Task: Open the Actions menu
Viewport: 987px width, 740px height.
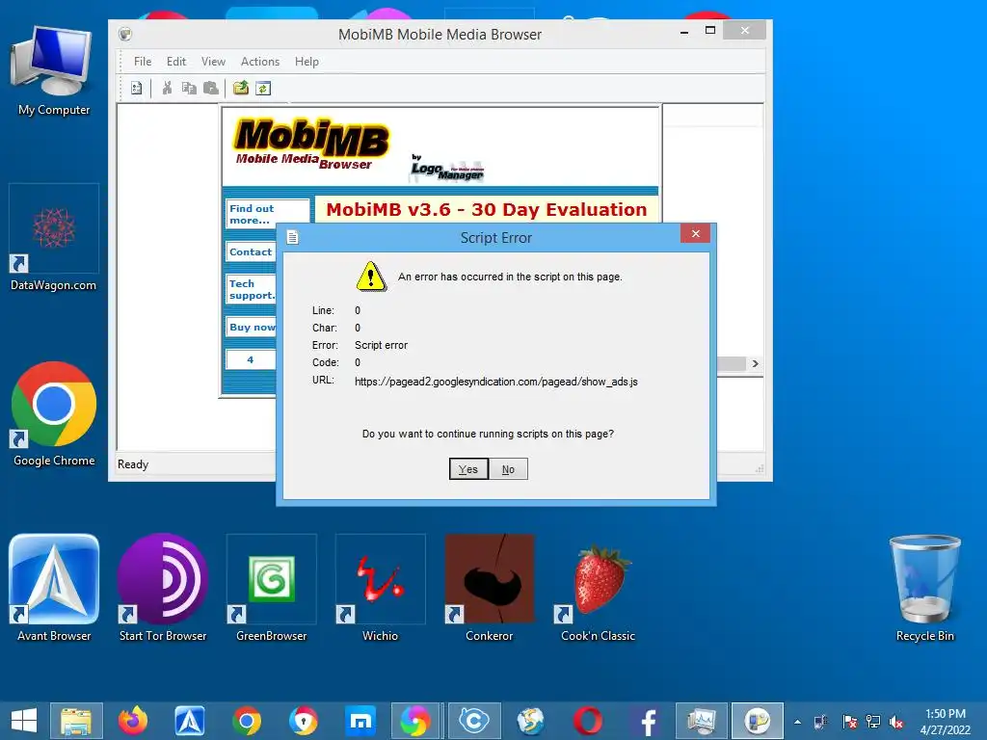Action: pyautogui.click(x=260, y=62)
